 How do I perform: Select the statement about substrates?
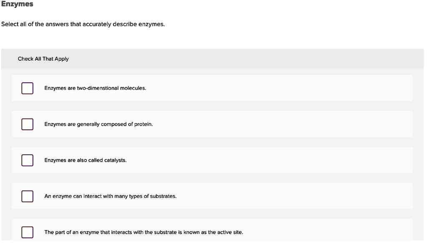(x=111, y=196)
